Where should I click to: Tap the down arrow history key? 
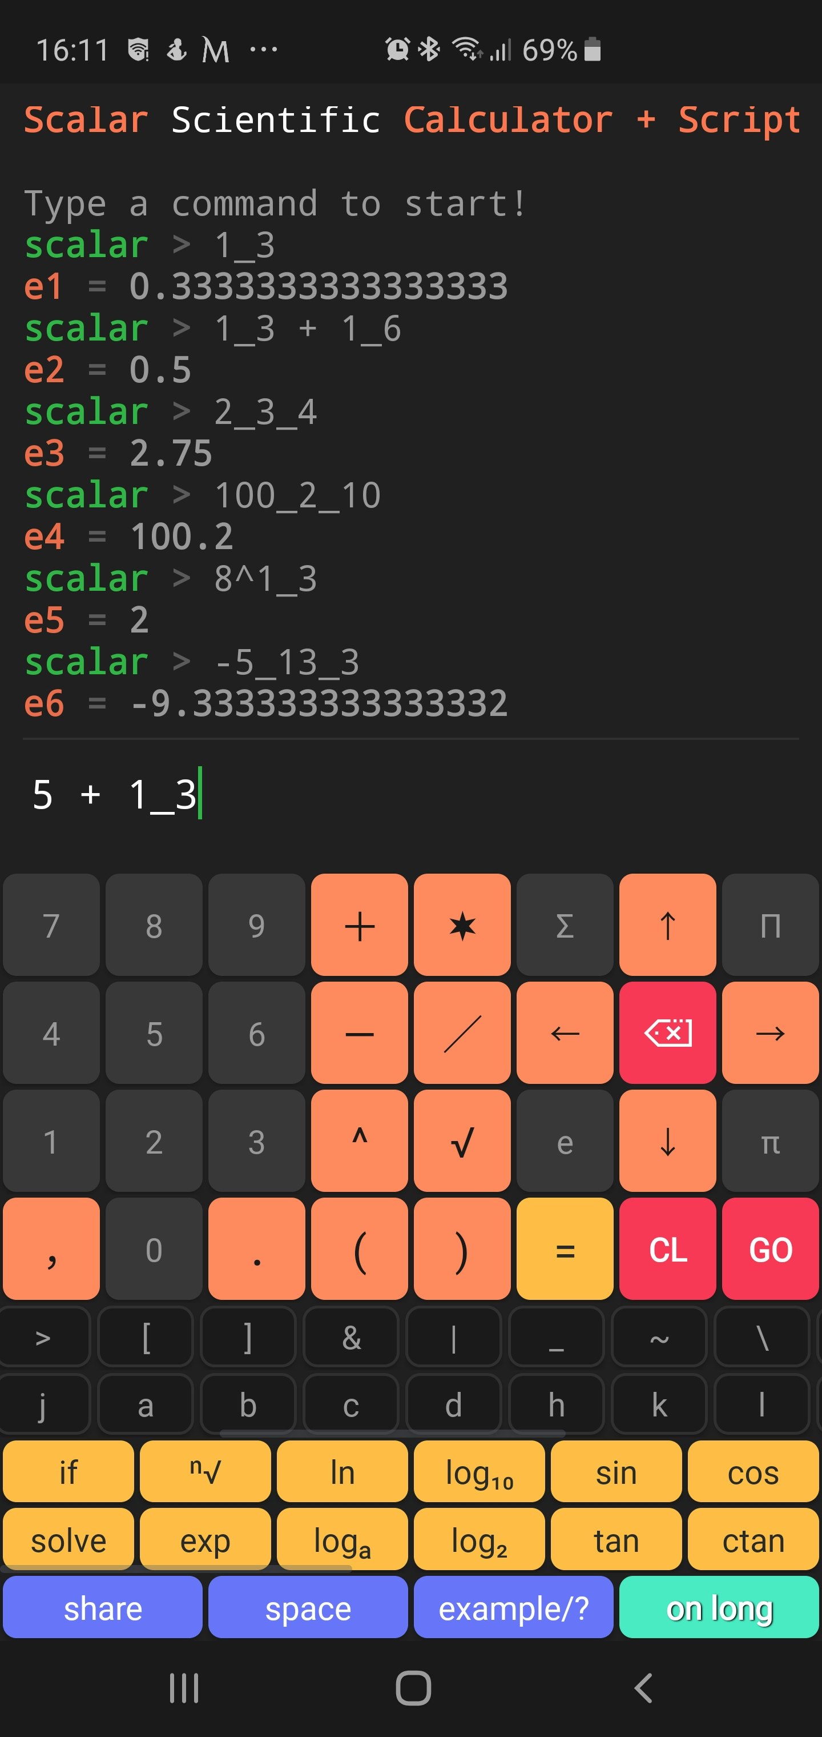(667, 1140)
